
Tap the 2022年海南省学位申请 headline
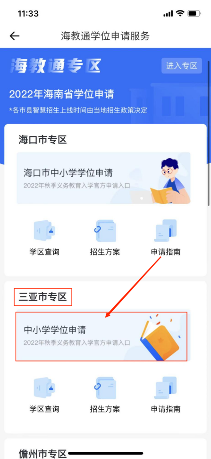pos(61,94)
